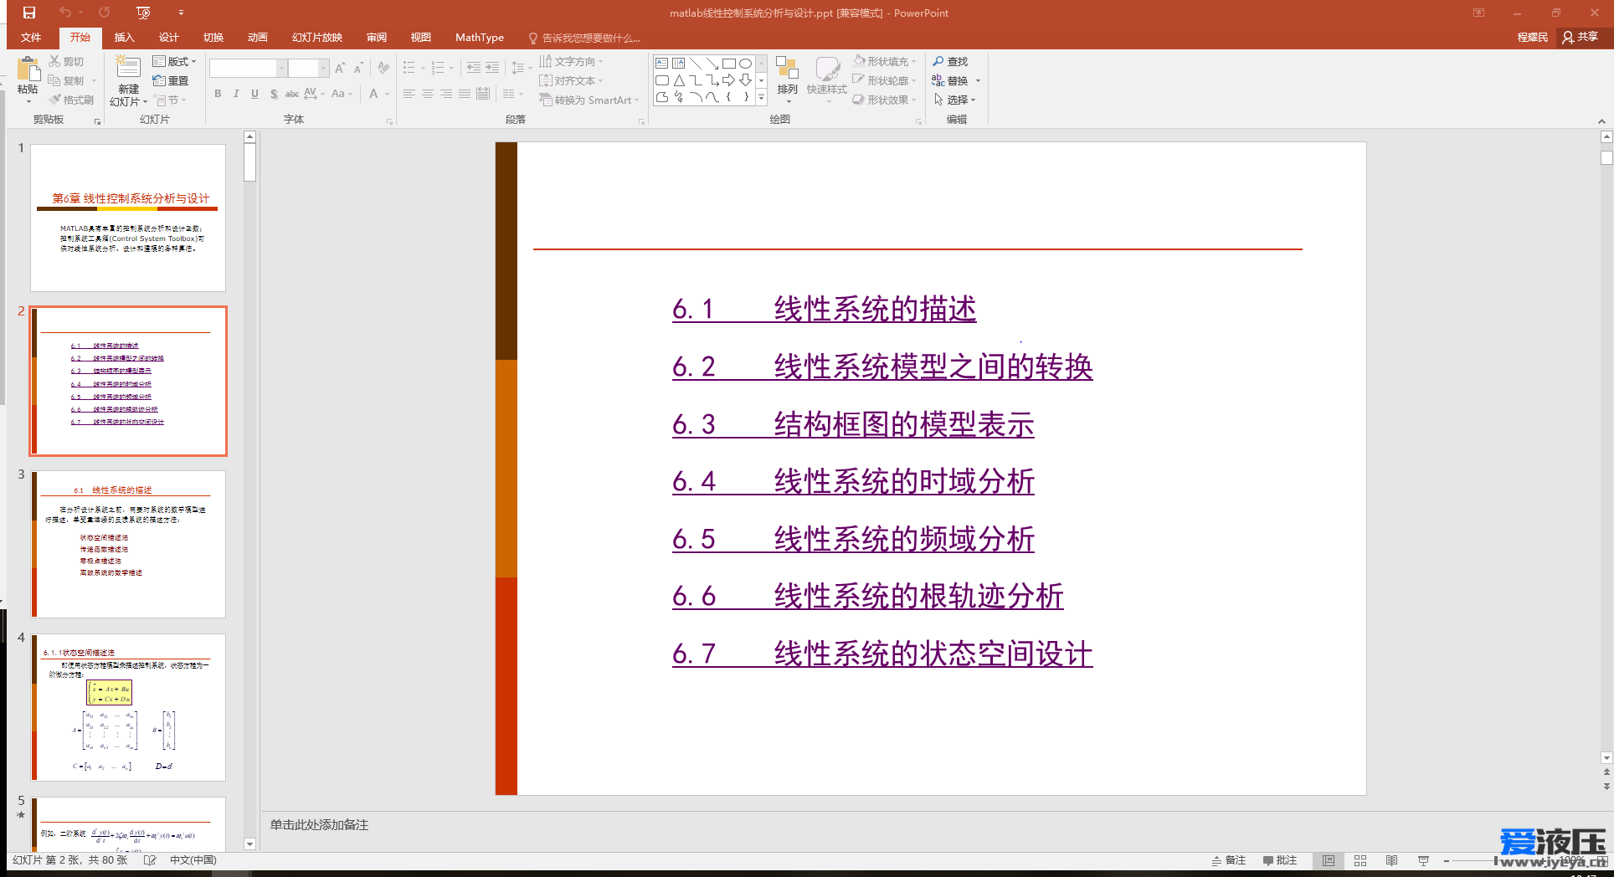Click the Undo arrow icon
The image size is (1614, 877).
(x=65, y=13)
